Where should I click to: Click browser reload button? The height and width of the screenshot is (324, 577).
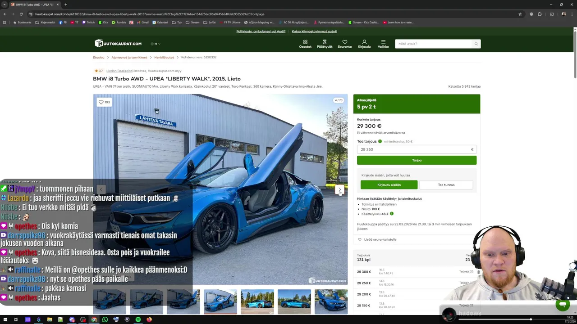pyautogui.click(x=21, y=14)
